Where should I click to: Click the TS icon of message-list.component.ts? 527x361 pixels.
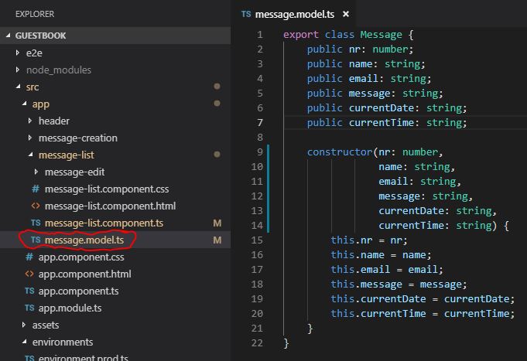(x=36, y=223)
